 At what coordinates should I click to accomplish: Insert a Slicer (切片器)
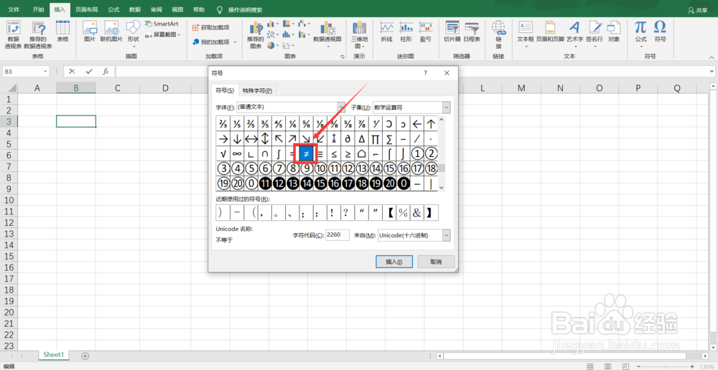tap(452, 32)
